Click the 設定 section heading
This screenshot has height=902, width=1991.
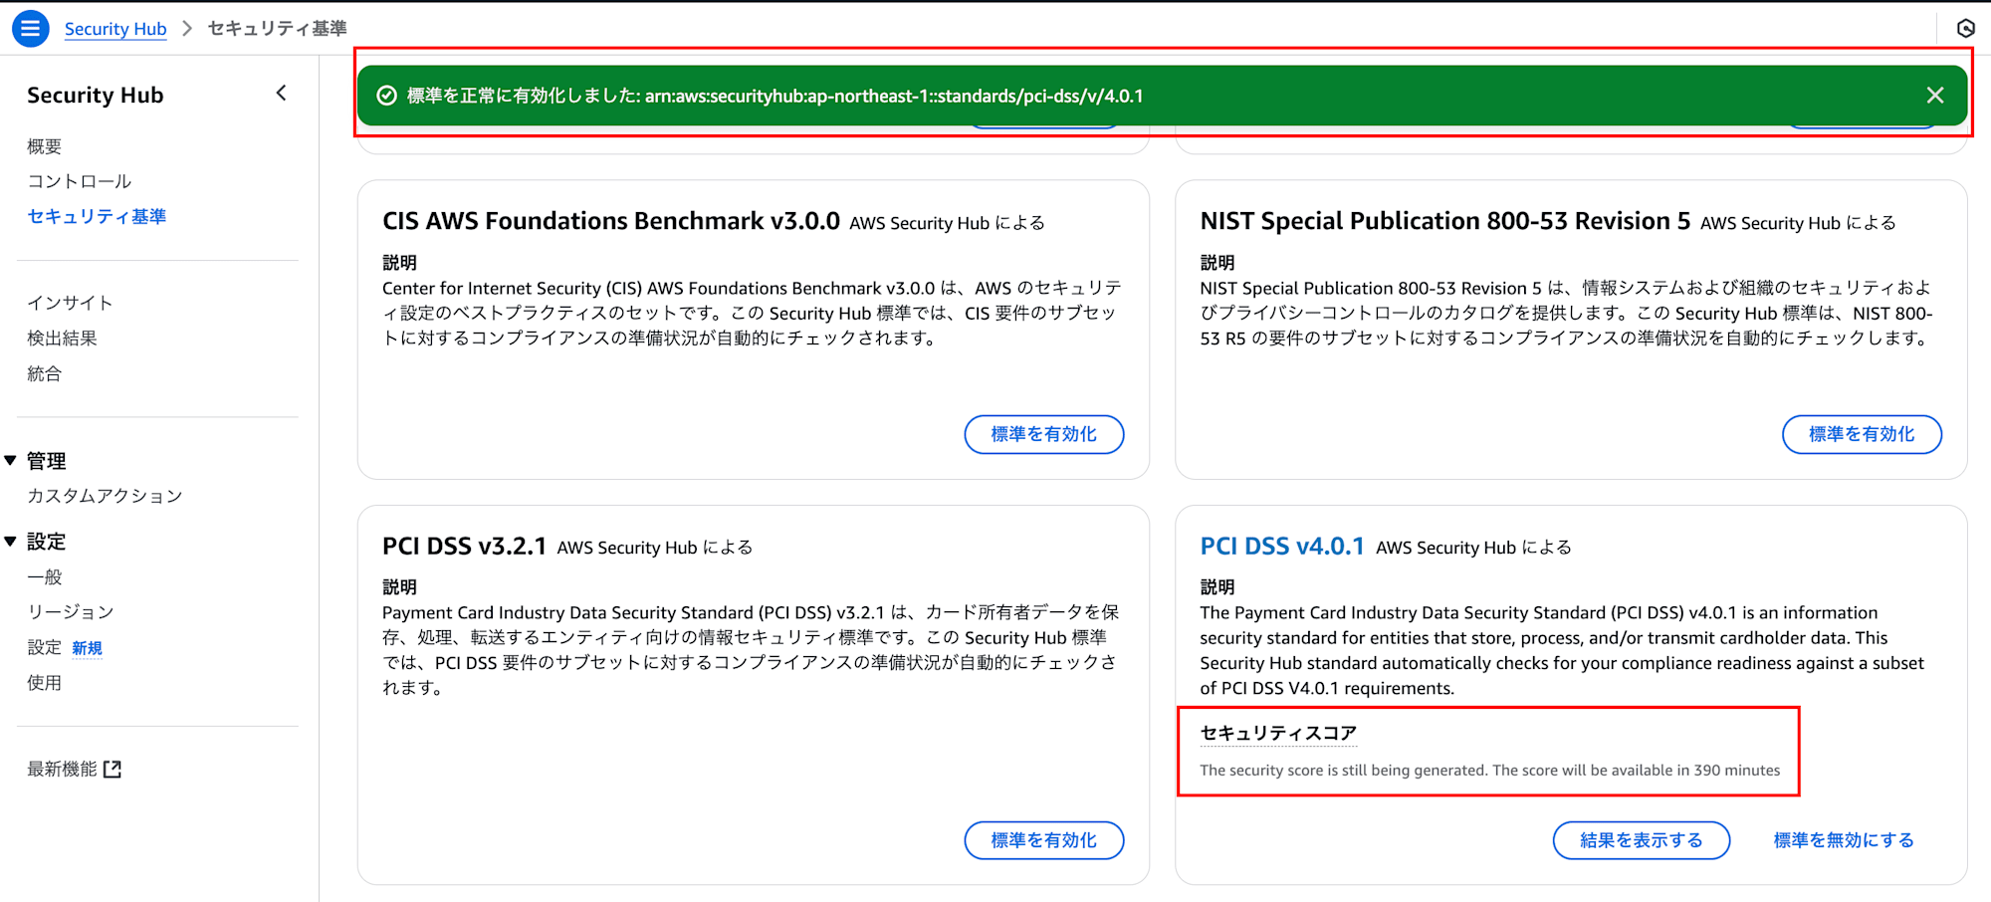click(x=46, y=541)
